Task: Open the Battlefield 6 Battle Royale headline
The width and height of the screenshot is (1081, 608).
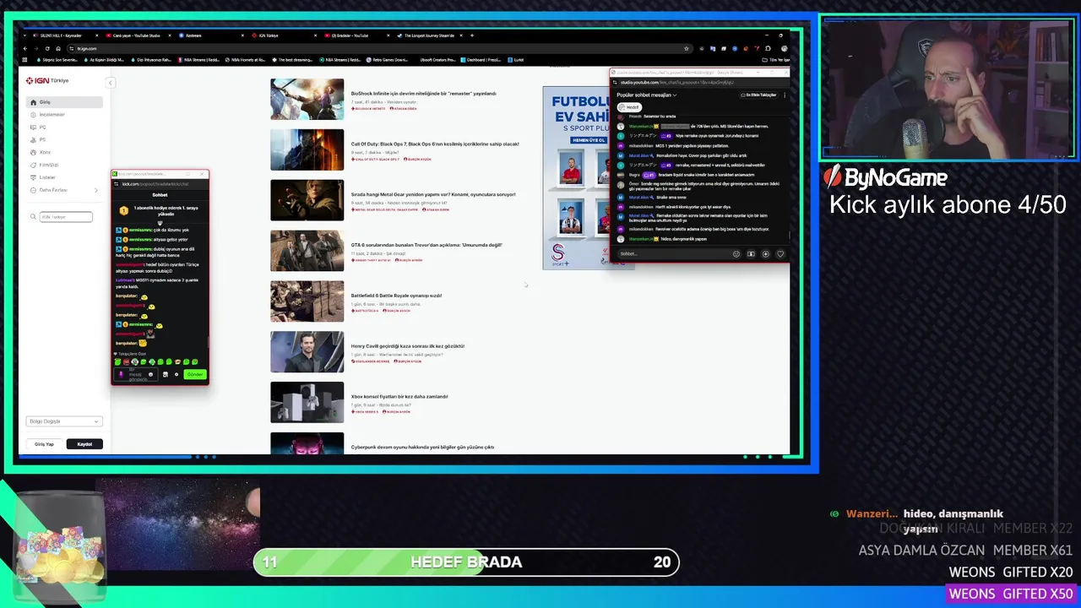Action: pyautogui.click(x=396, y=296)
